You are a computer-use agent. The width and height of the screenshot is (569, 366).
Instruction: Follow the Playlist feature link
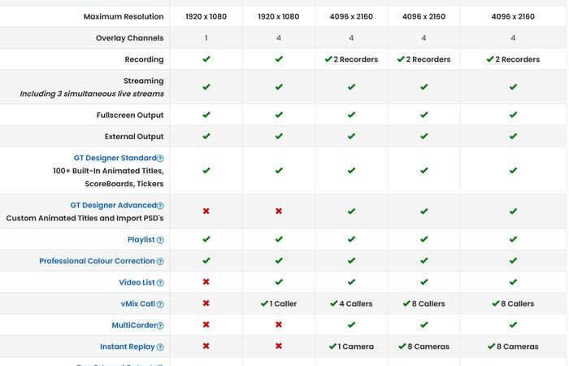click(x=141, y=240)
